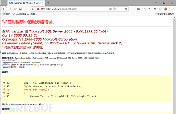Open the Firefox home page
This screenshot has height=114, width=176.
[20, 9]
